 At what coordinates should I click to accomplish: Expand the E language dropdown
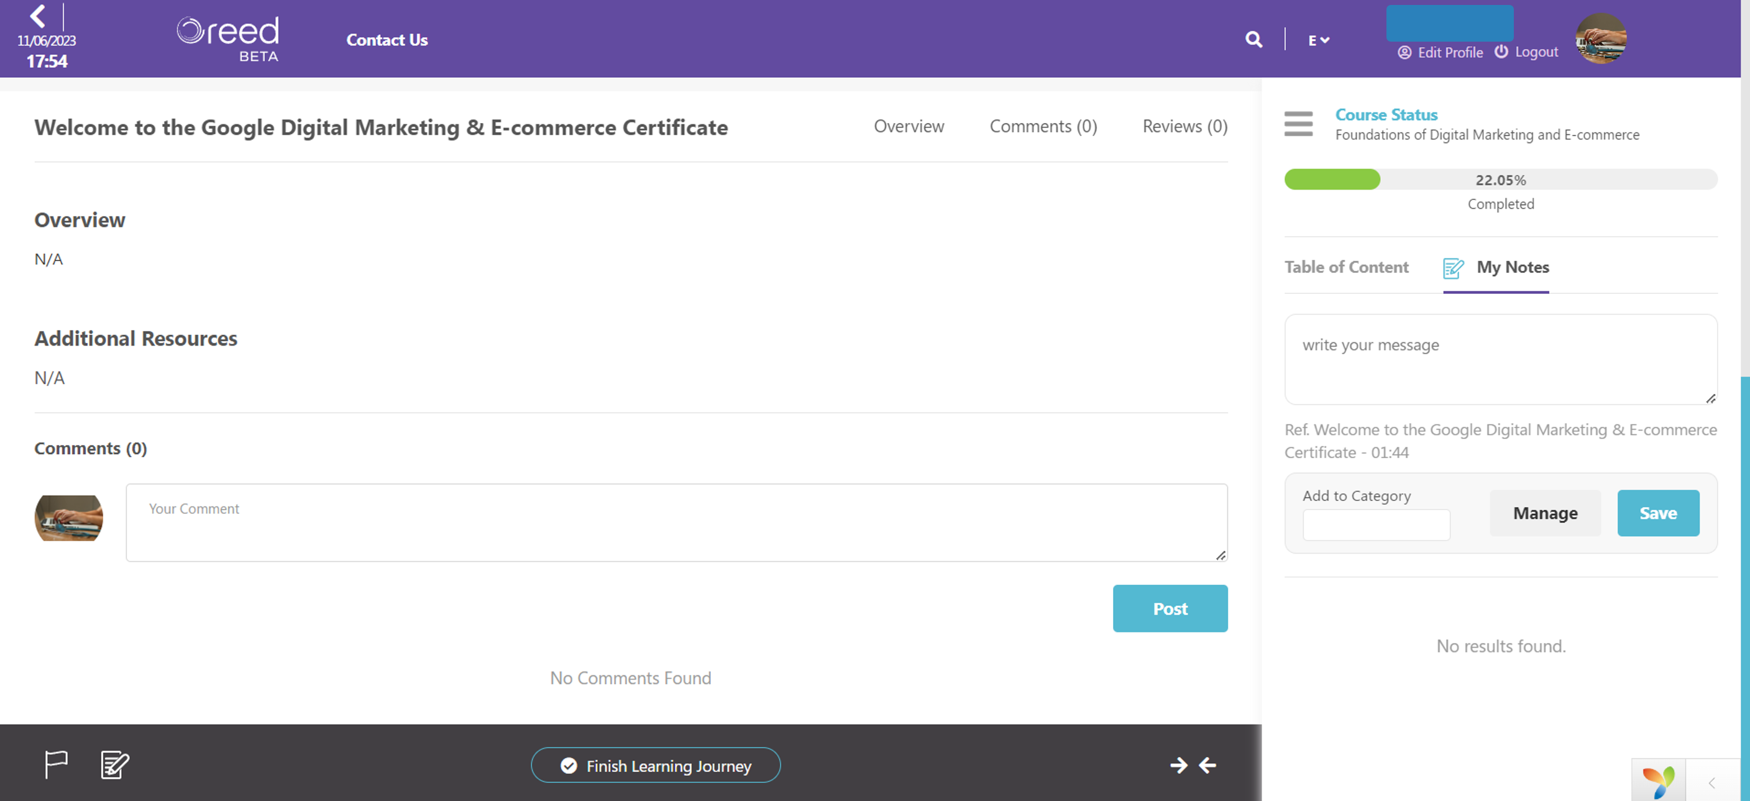click(1318, 40)
